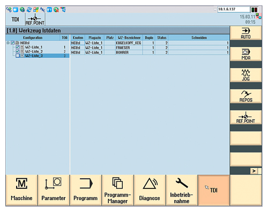268x212 pixels.
Task: Enable the WZ-Liste_3 checkbox
Action: [x=18, y=56]
